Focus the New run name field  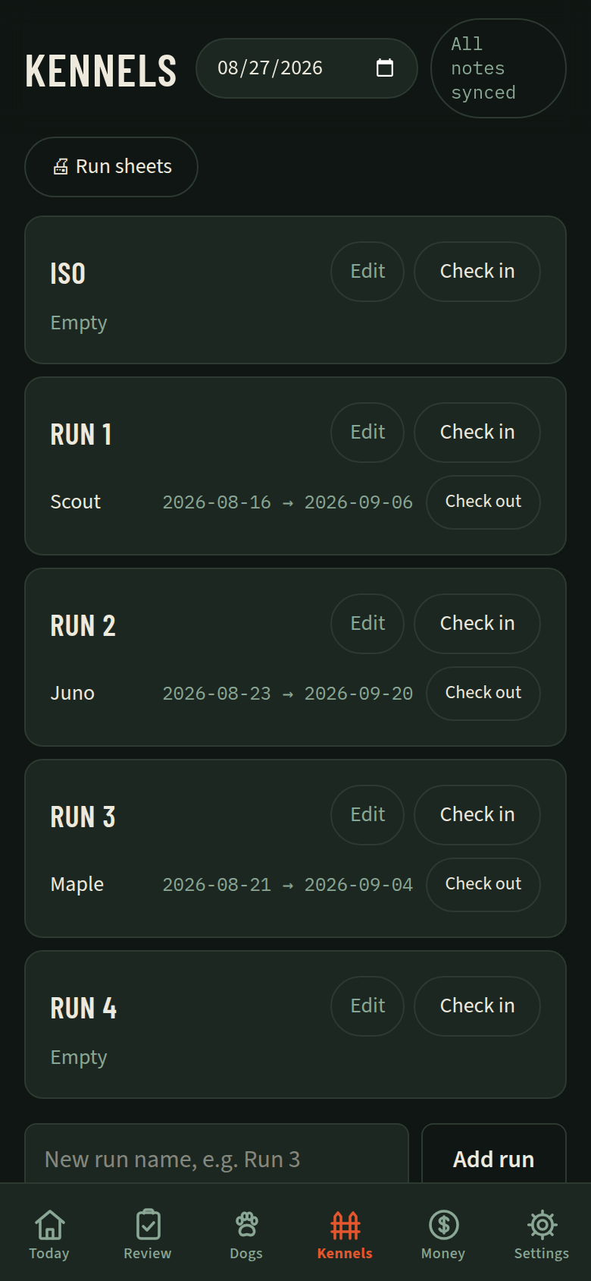[x=217, y=1154]
